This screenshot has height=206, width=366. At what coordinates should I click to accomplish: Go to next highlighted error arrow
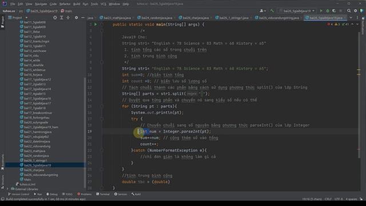[357, 24]
